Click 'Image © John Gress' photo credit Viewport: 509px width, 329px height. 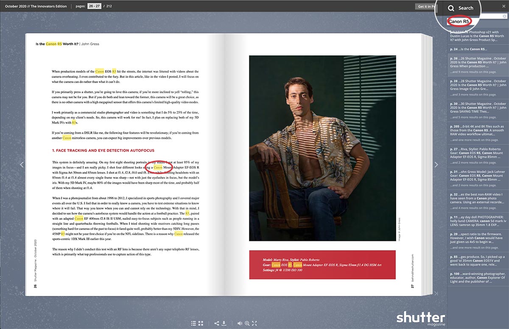tap(400, 229)
